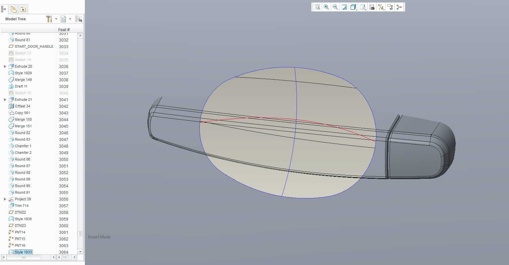Toggle the tree visibility eye icon
This screenshot has height=265, width=509.
[x=79, y=19]
